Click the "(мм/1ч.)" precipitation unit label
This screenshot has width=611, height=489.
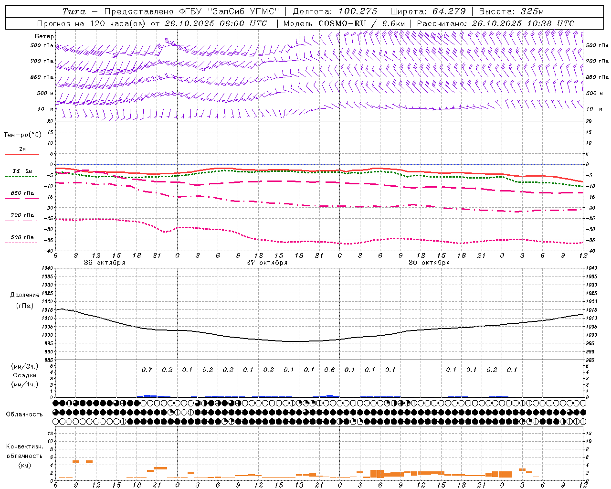point(25,384)
